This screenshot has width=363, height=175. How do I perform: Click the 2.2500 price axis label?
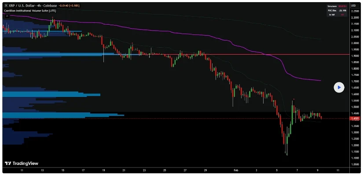click(x=355, y=11)
